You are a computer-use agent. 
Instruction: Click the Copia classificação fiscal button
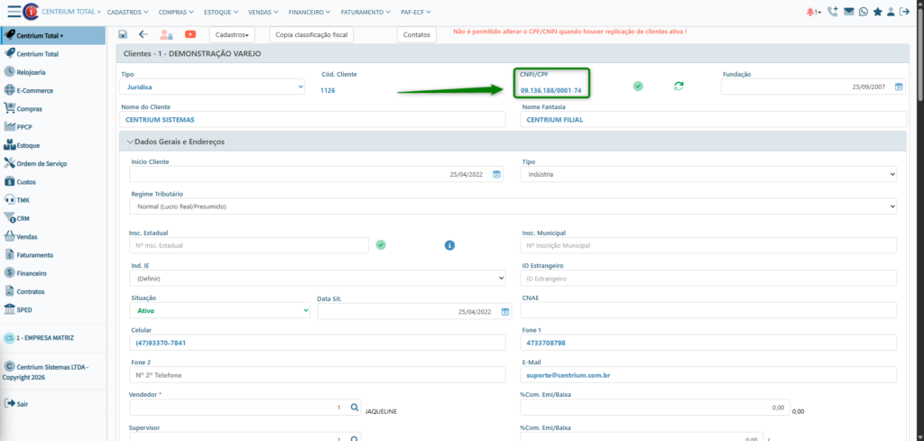pos(311,34)
